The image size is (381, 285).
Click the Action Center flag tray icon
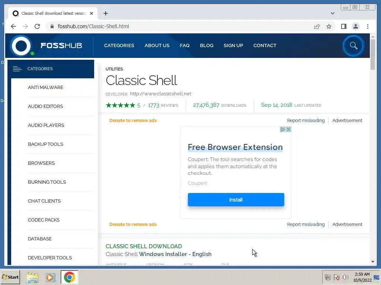tap(336, 277)
